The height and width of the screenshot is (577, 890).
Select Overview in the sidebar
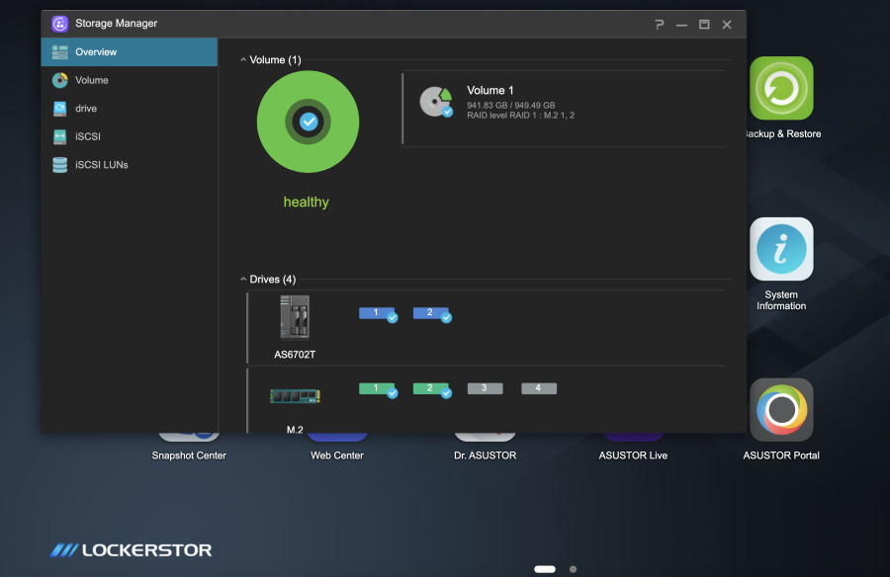95,52
